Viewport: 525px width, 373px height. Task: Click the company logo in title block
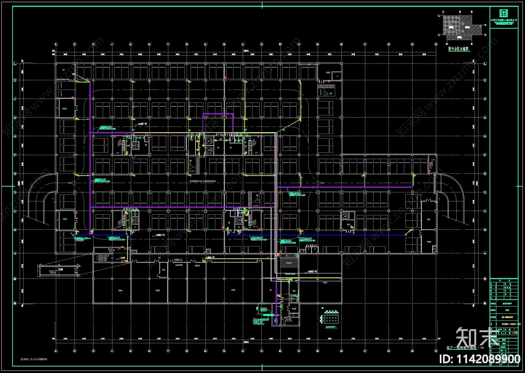point(504,13)
